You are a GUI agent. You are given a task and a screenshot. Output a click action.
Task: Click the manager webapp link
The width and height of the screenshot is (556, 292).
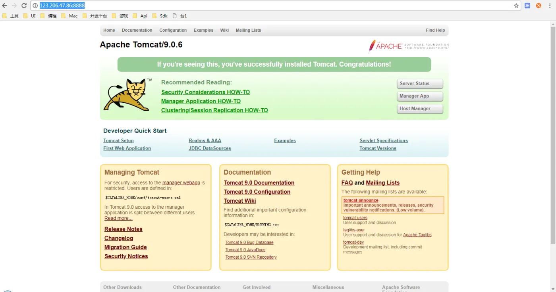[x=181, y=183]
